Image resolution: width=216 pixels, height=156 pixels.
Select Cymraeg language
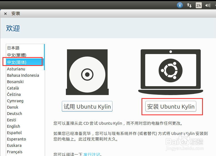tap(25, 101)
